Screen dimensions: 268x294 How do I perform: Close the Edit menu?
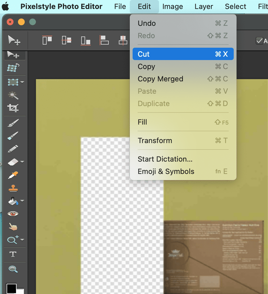[144, 6]
